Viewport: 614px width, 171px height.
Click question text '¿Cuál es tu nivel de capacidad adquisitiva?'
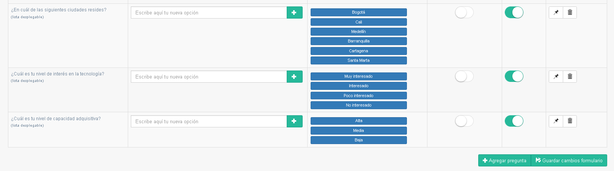[56, 119]
